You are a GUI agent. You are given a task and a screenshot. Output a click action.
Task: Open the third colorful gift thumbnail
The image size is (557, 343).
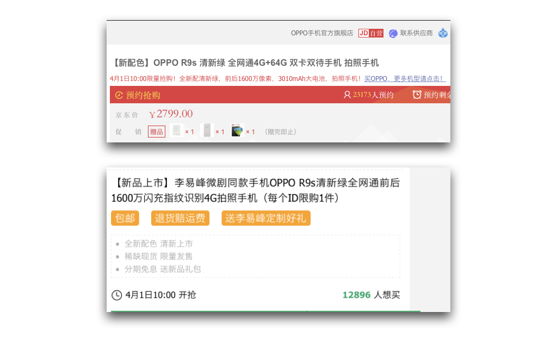[x=237, y=130]
